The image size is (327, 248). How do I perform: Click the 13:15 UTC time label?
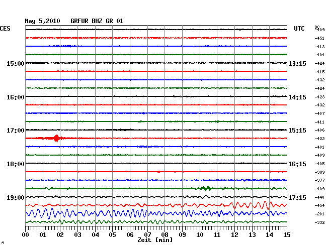pos(297,64)
